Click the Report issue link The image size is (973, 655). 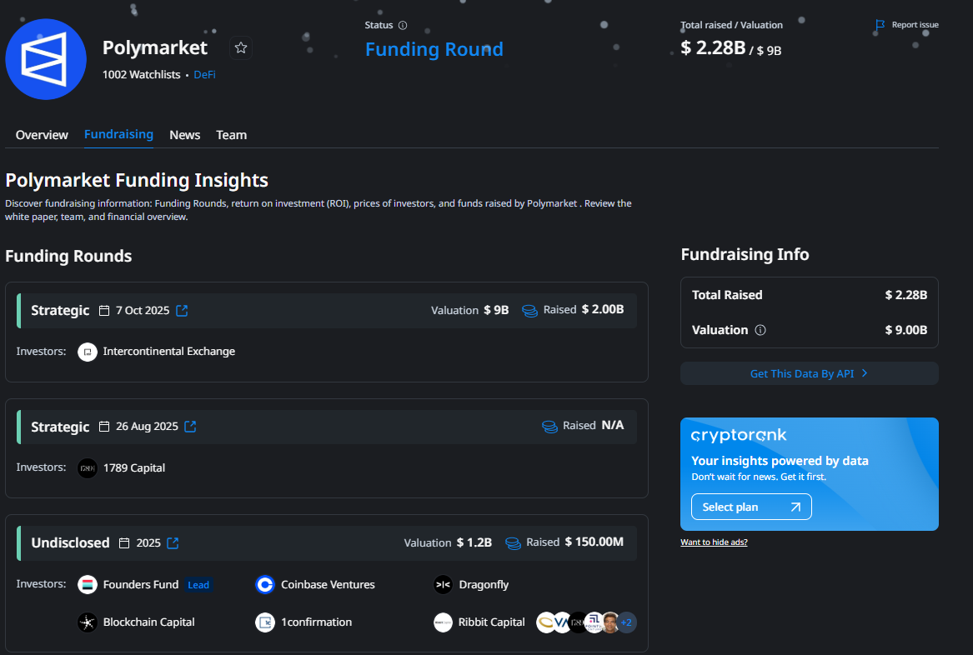coord(907,25)
